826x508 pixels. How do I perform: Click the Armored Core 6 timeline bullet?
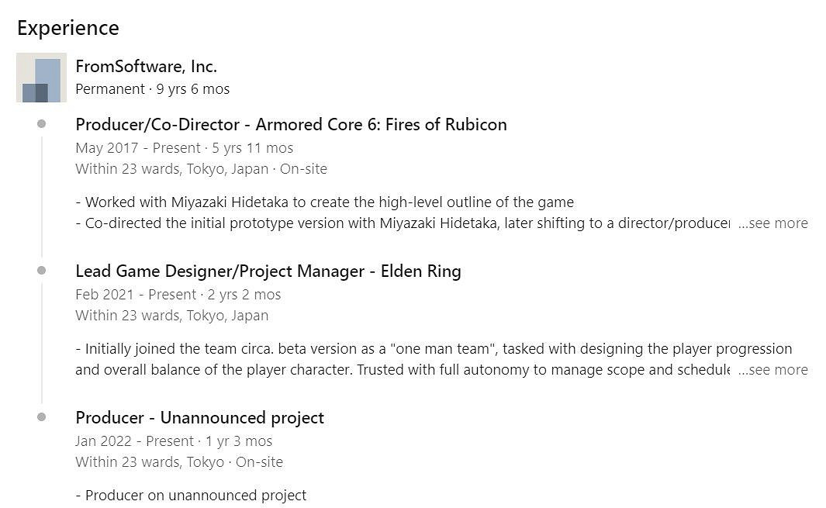point(41,124)
